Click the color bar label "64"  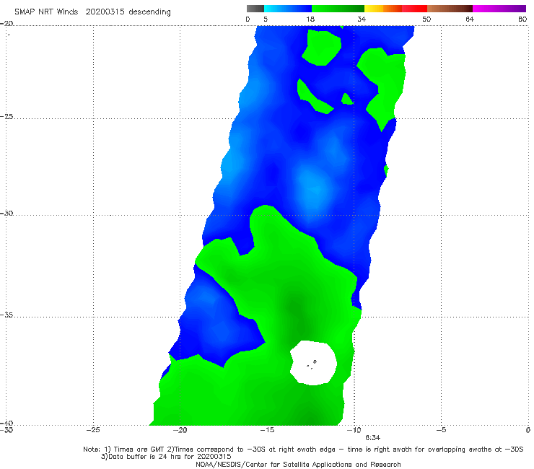point(470,19)
